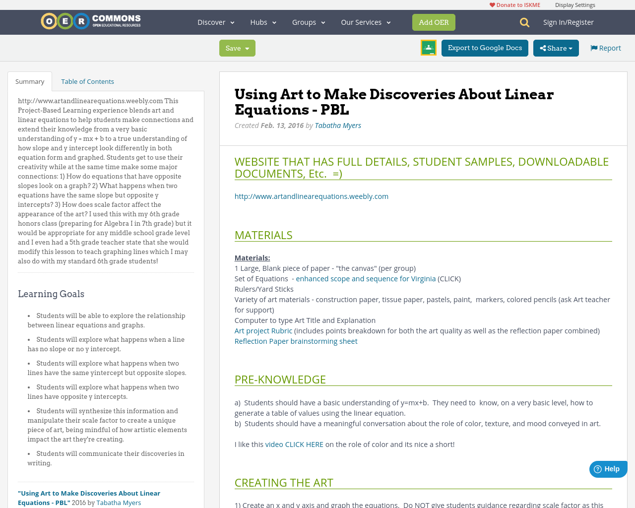This screenshot has width=635, height=508.
Task: Click the question mark icon in Help bubble
Action: tap(597, 468)
